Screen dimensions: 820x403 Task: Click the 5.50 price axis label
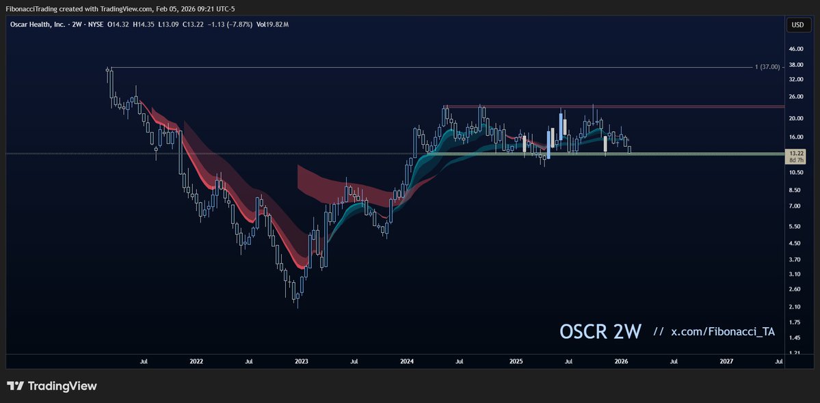[796, 226]
